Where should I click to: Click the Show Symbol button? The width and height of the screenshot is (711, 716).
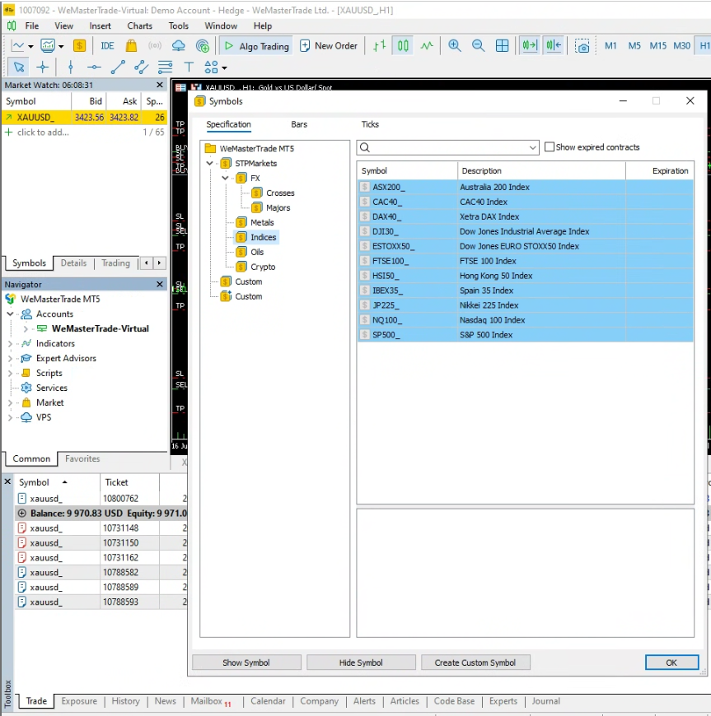click(246, 663)
